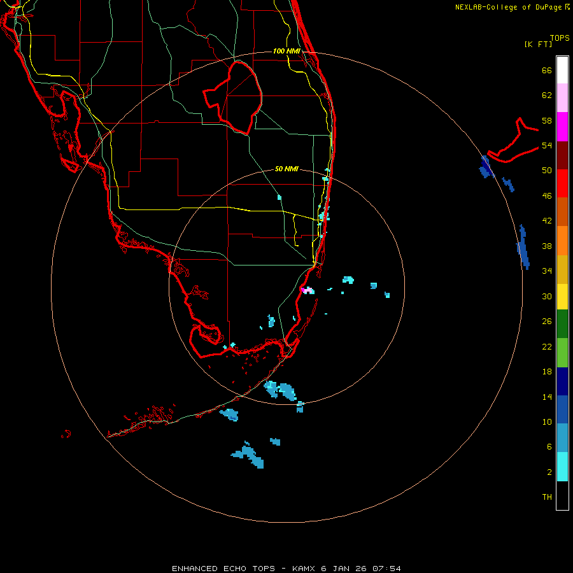Select the "34" scale value

click(547, 271)
